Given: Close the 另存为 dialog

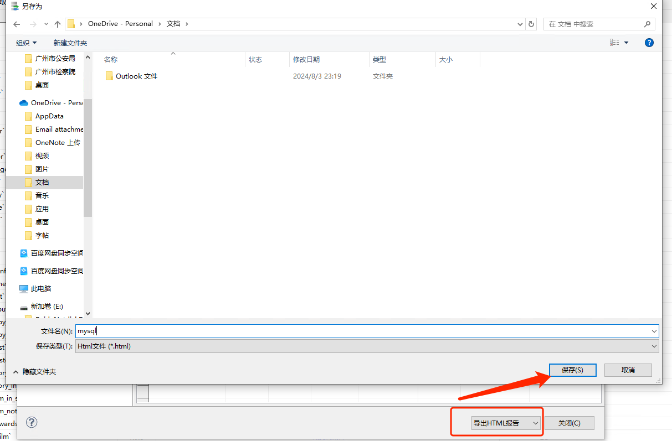Looking at the screenshot, I should coord(654,6).
